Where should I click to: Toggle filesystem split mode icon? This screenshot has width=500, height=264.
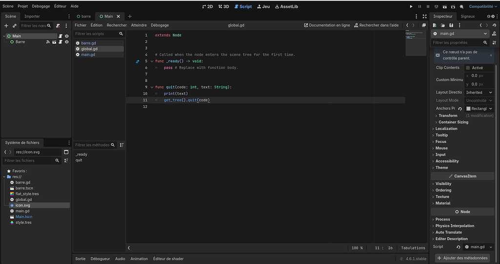tap(66, 152)
